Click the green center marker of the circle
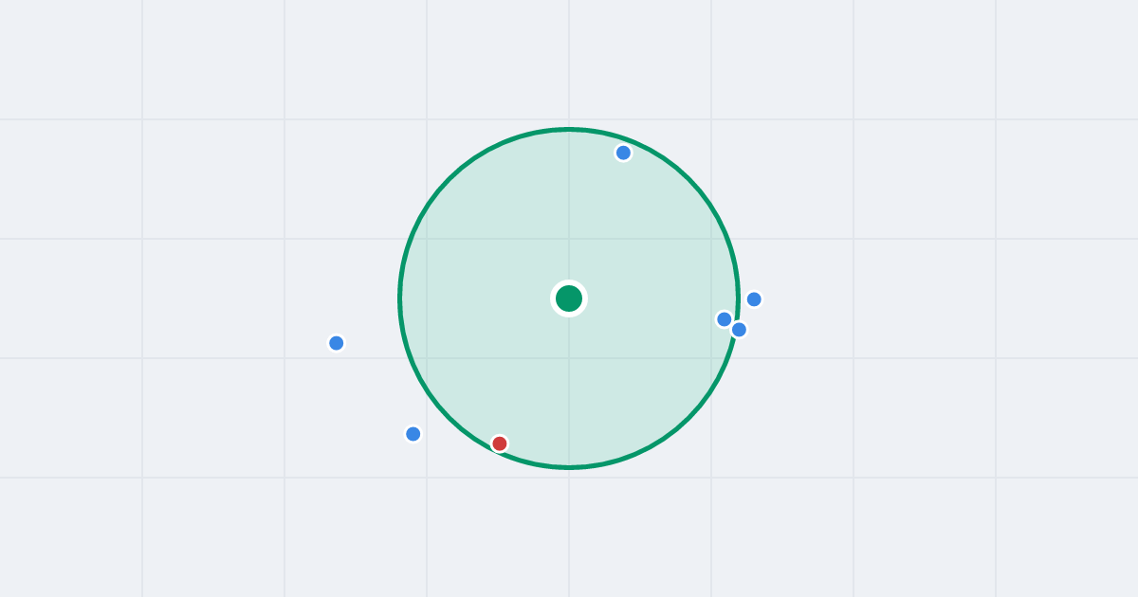The image size is (1138, 597). (569, 298)
